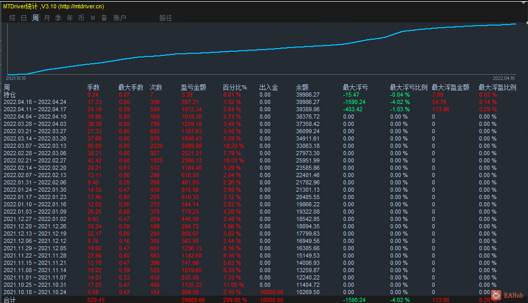Select week row 2022.01.17 ~ 2022.01.23

(x=35, y=197)
